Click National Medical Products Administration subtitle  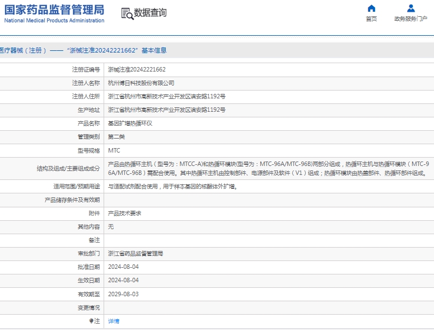tap(54, 21)
